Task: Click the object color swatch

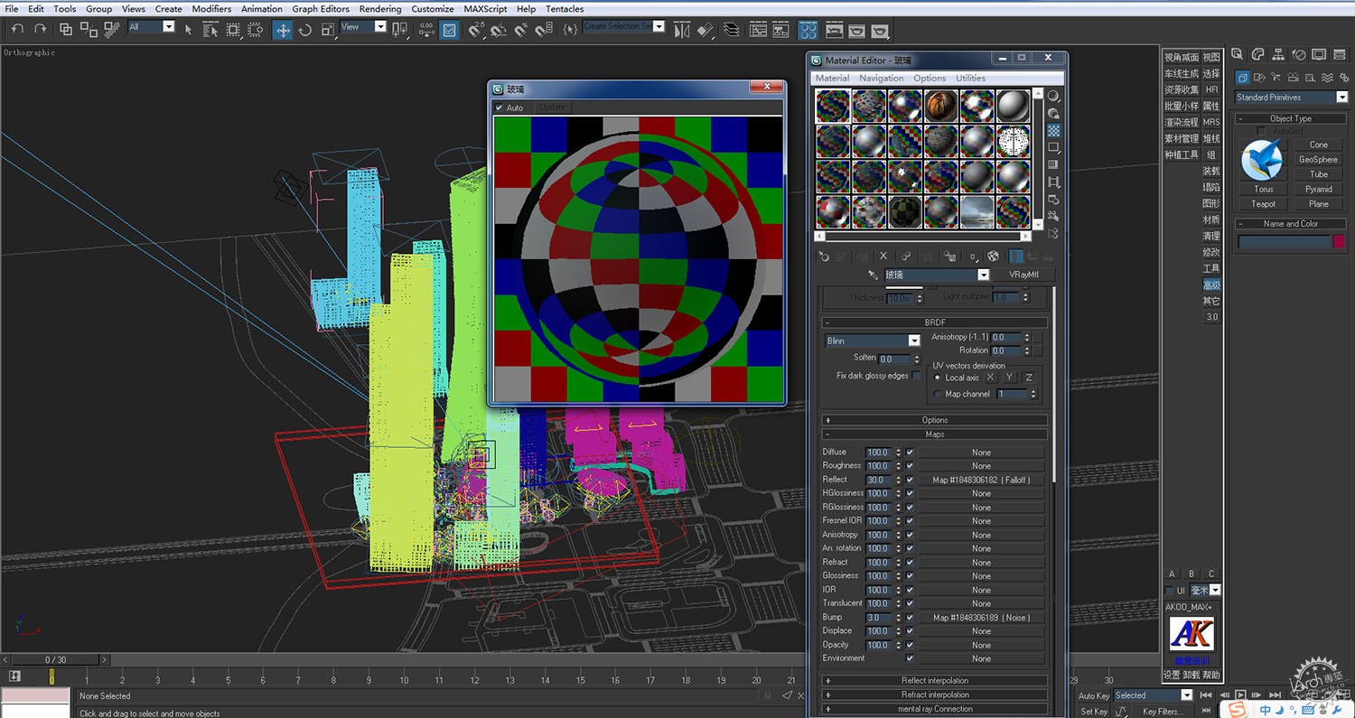Action: tap(1340, 242)
